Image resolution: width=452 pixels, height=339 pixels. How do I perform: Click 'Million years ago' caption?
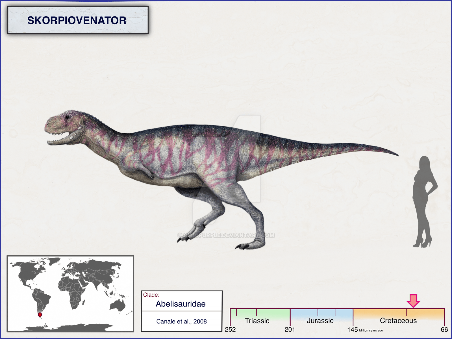click(x=371, y=331)
